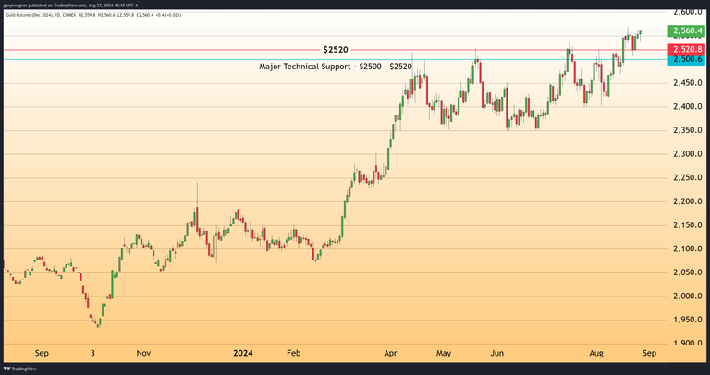Viewport: 710px width, 375px height.
Task: Click the 2,250.0 level on price axis
Action: pos(689,178)
